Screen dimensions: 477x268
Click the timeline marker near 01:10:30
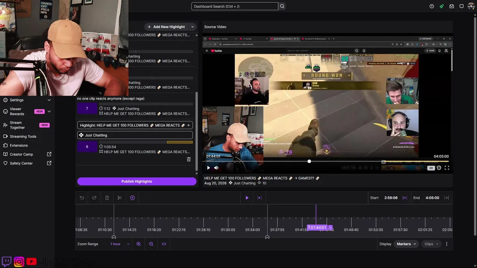pos(114,237)
